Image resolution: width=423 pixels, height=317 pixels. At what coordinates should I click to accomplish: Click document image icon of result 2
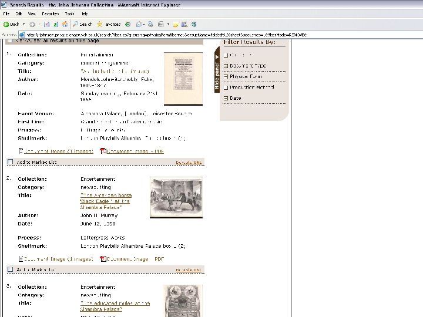(x=21, y=259)
